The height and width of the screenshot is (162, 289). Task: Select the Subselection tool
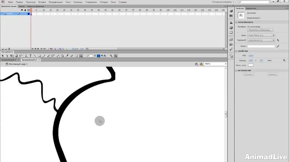7,56
